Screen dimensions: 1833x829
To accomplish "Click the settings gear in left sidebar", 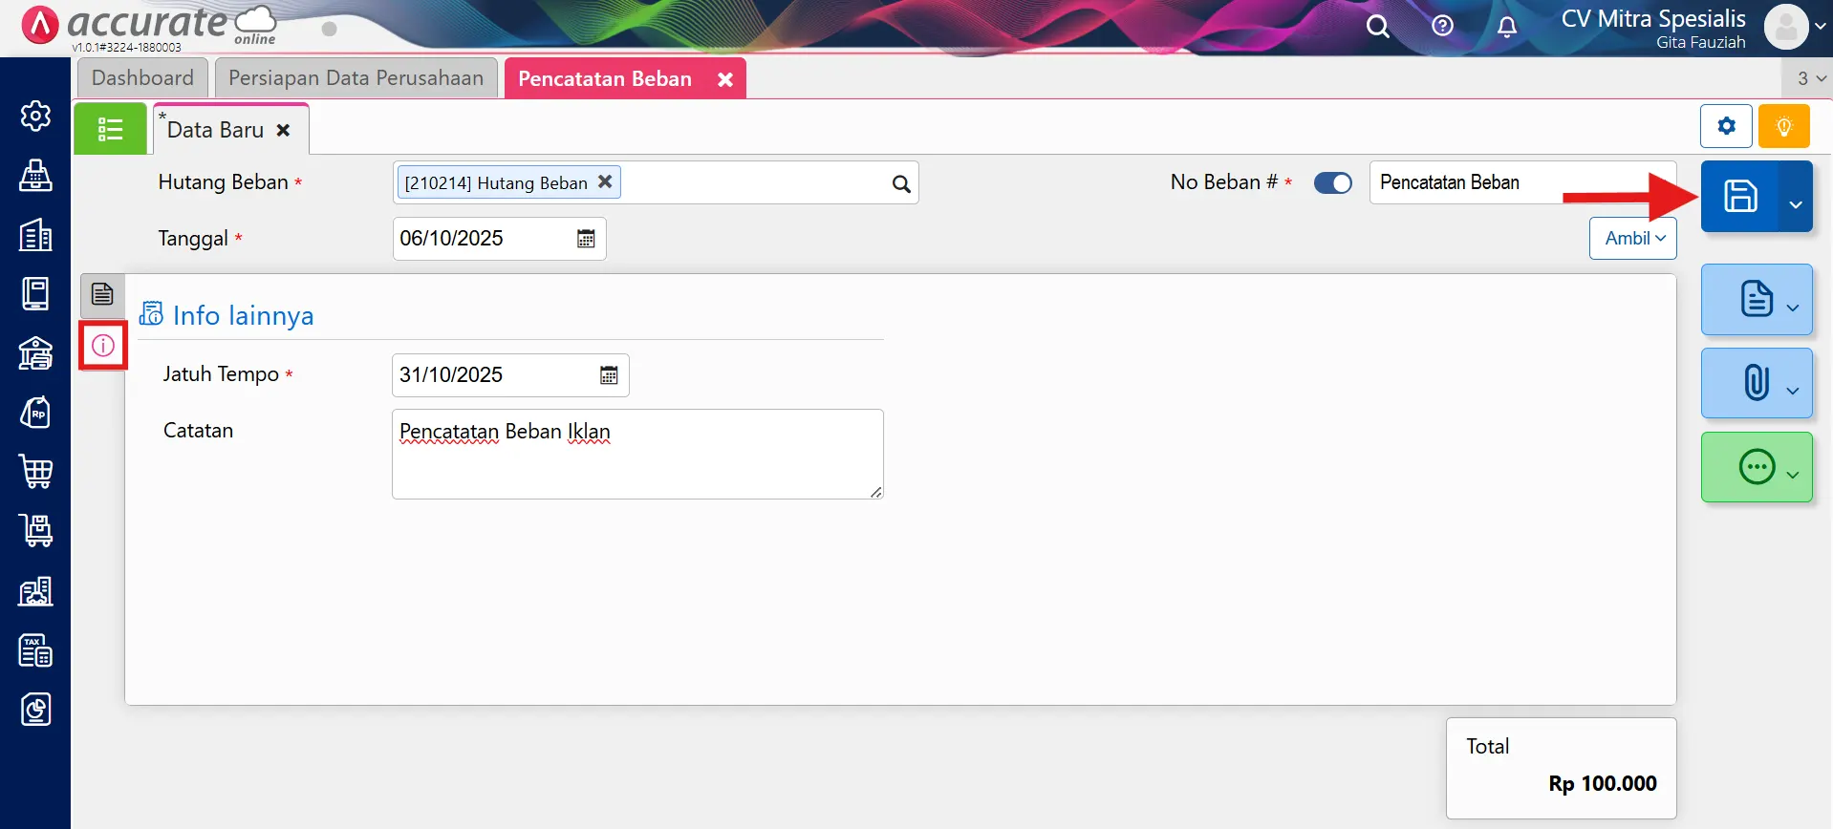I will (36, 117).
